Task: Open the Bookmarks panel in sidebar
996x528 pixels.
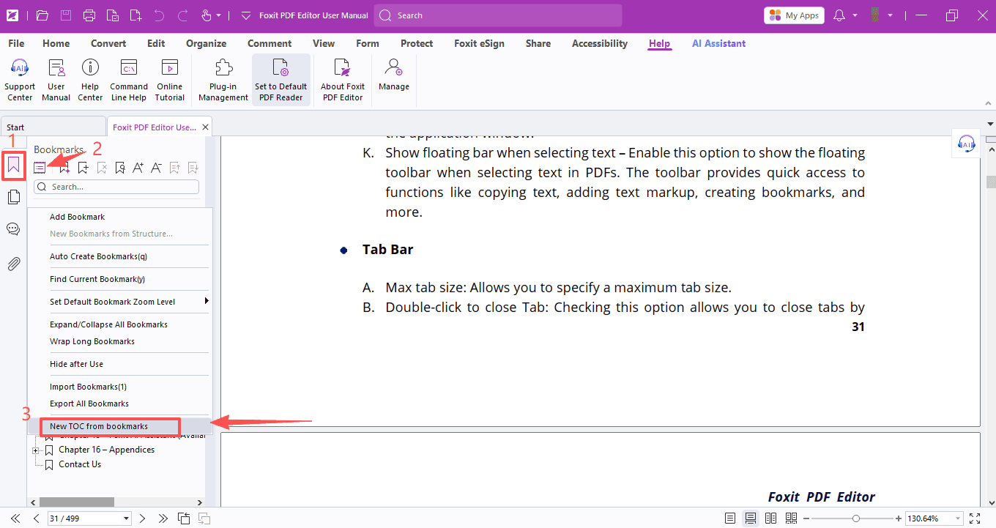Action: [x=13, y=166]
